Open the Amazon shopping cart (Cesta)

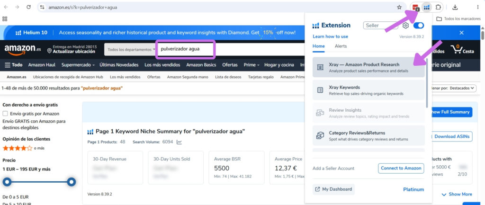[462, 49]
